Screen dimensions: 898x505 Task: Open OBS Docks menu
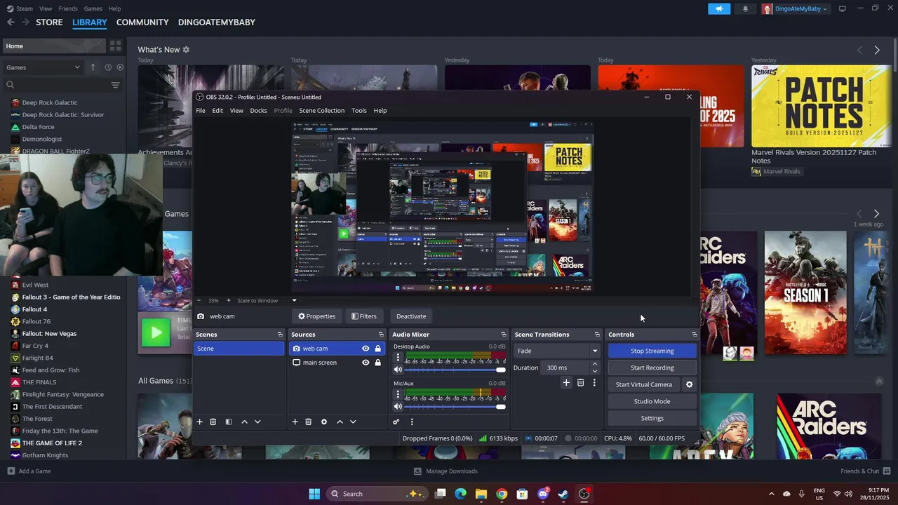click(x=258, y=110)
